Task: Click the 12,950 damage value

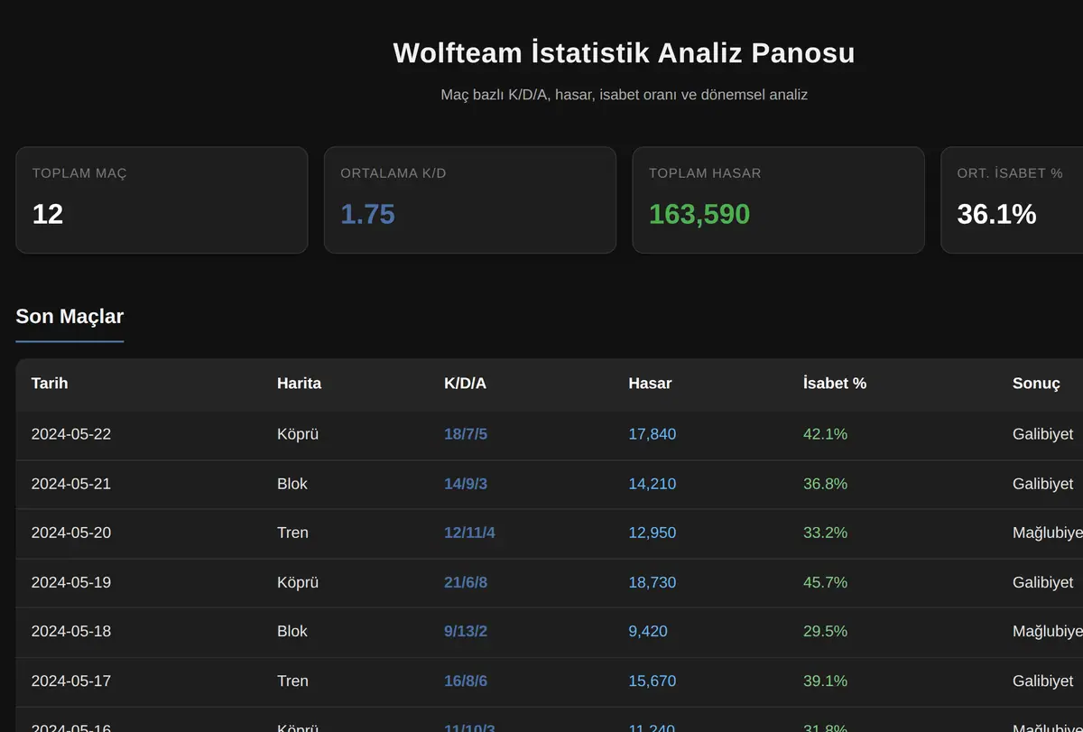Action: pos(653,533)
